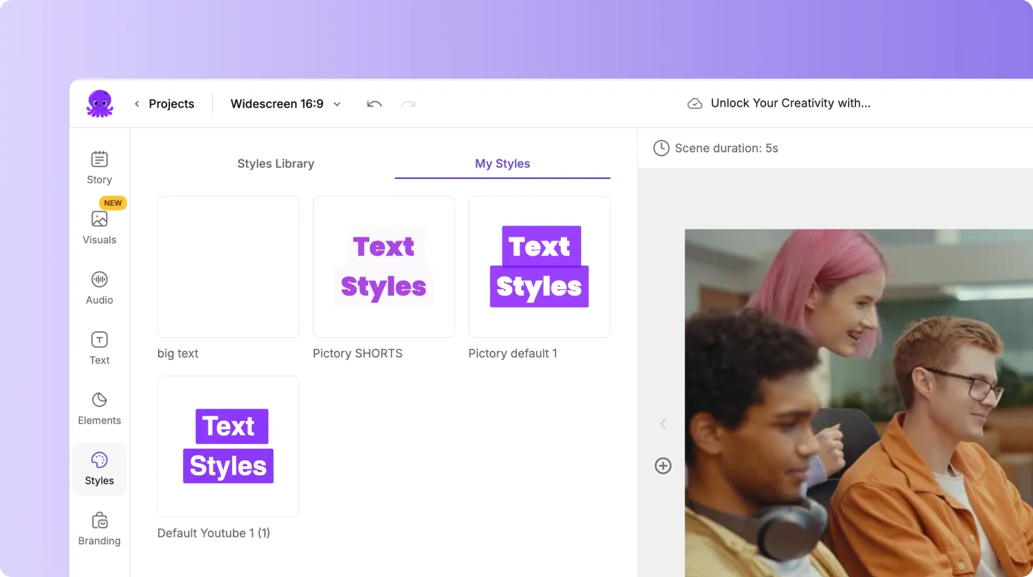Apply the Default Youtube 1 (1) style

click(x=228, y=447)
